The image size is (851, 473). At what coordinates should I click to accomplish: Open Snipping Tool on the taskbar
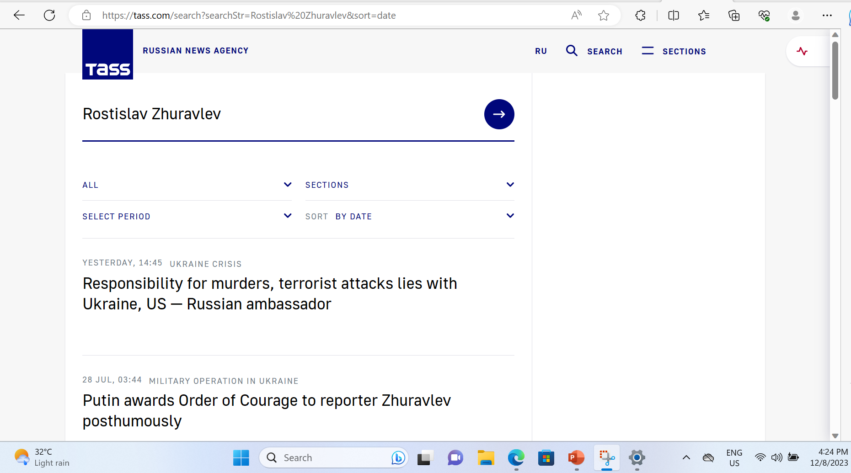[x=607, y=457]
